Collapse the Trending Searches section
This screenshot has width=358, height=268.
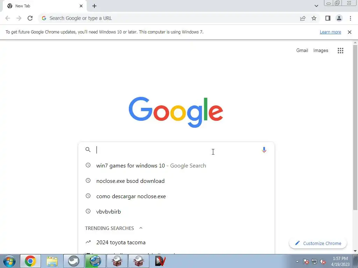click(141, 228)
